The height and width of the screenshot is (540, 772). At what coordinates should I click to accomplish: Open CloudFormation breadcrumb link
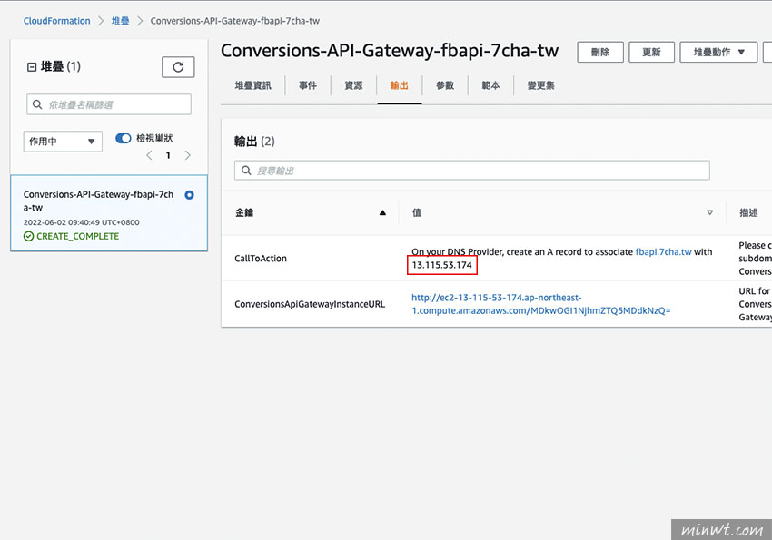pos(56,21)
